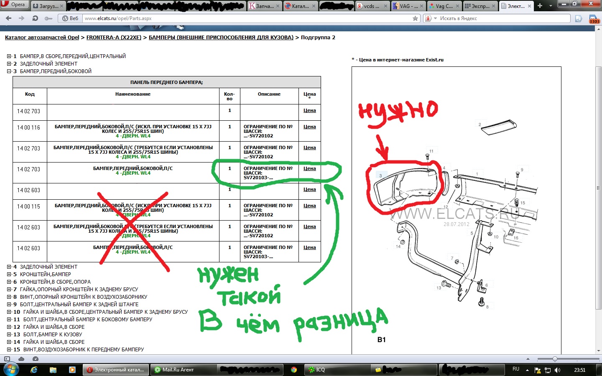Open Каталог автозапчастей Opel breadcrumb link
The height and width of the screenshot is (376, 602).
[x=42, y=37]
